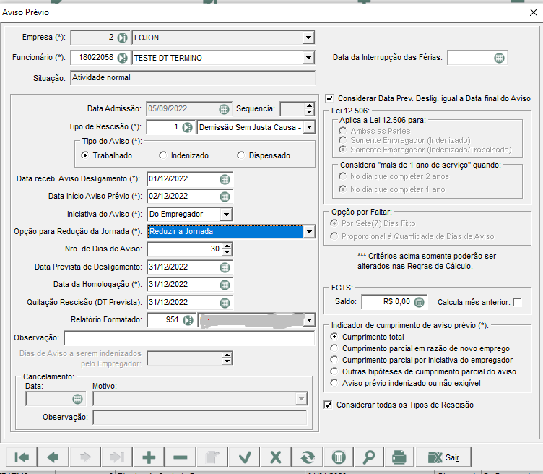This screenshot has width=543, height=474.
Task: Add new record with plus icon
Action: tap(149, 457)
